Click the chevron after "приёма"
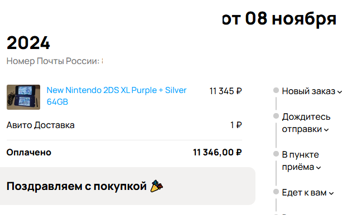Image resolution: width=362 pixels, height=215 pixels. (x=318, y=168)
